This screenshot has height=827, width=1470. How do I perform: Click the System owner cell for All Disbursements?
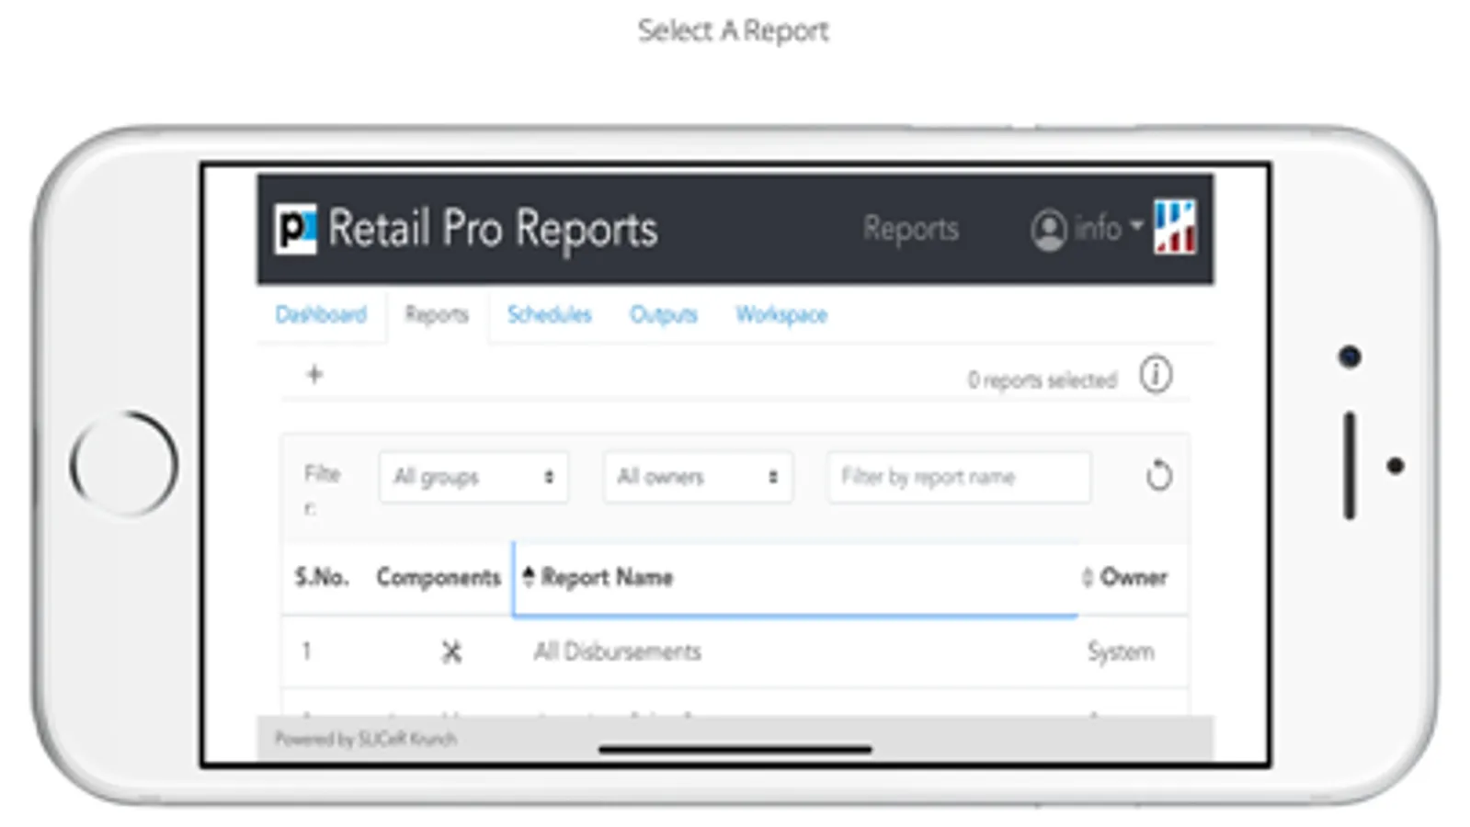pos(1121,651)
